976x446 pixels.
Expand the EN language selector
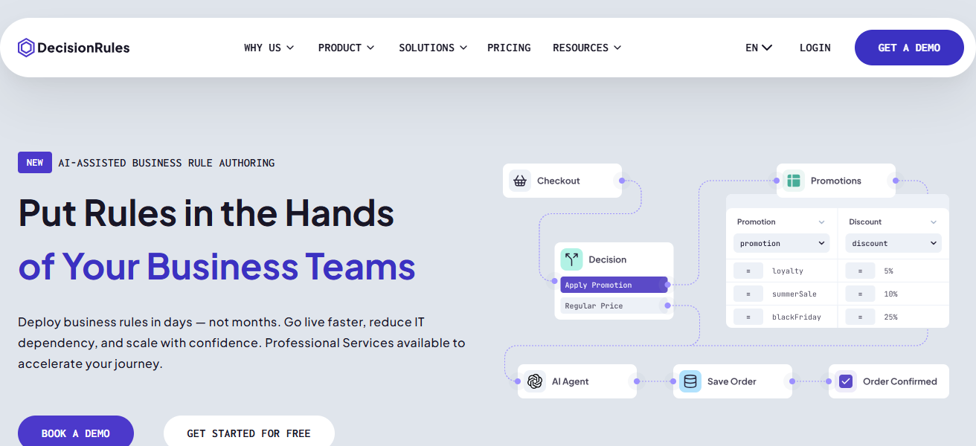(758, 48)
